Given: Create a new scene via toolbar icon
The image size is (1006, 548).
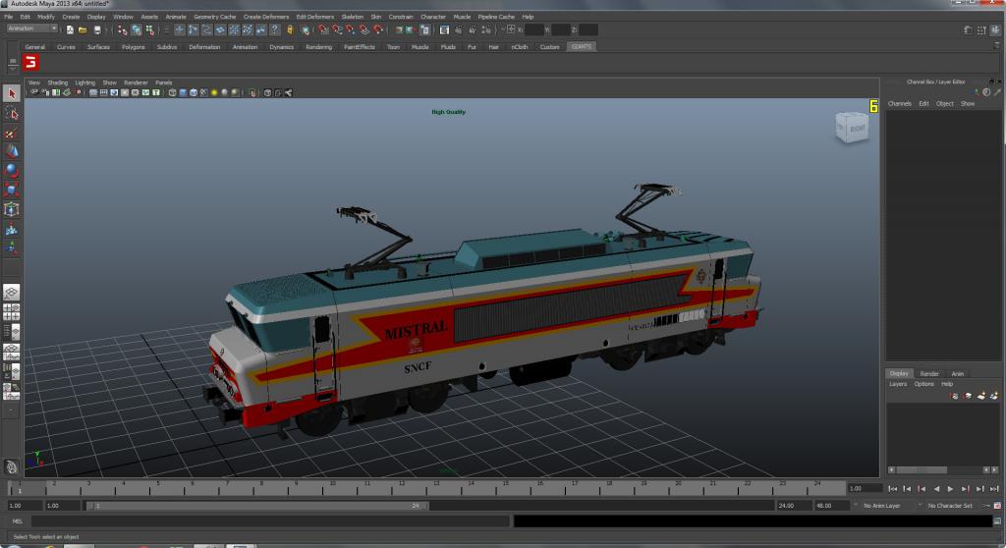Looking at the screenshot, I should [70, 29].
